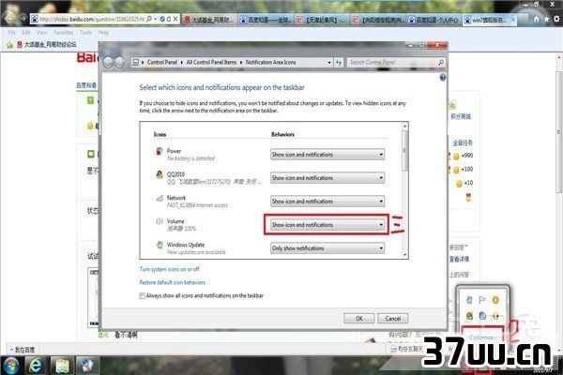
Task: Open the IE Edit menu
Action: (x=26, y=32)
